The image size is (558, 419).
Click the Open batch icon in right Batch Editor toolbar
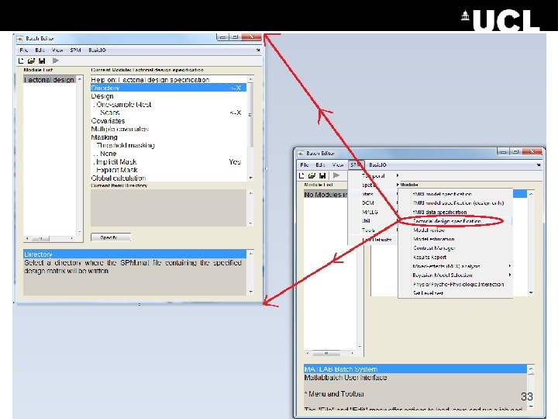tap(312, 175)
